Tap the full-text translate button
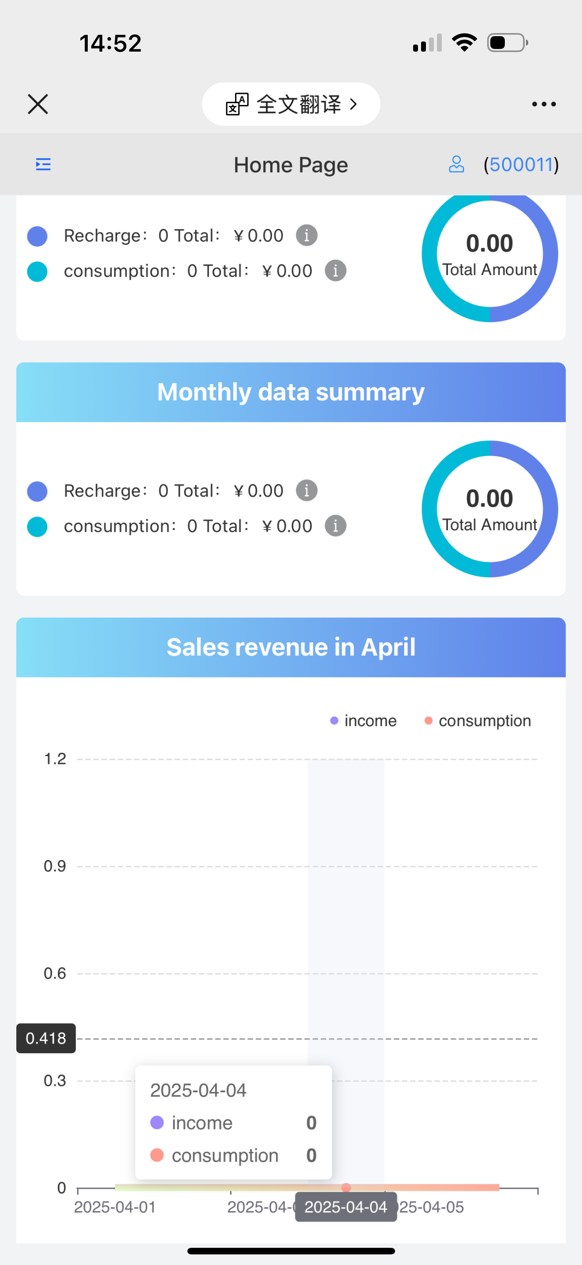The width and height of the screenshot is (582, 1265). click(x=291, y=104)
